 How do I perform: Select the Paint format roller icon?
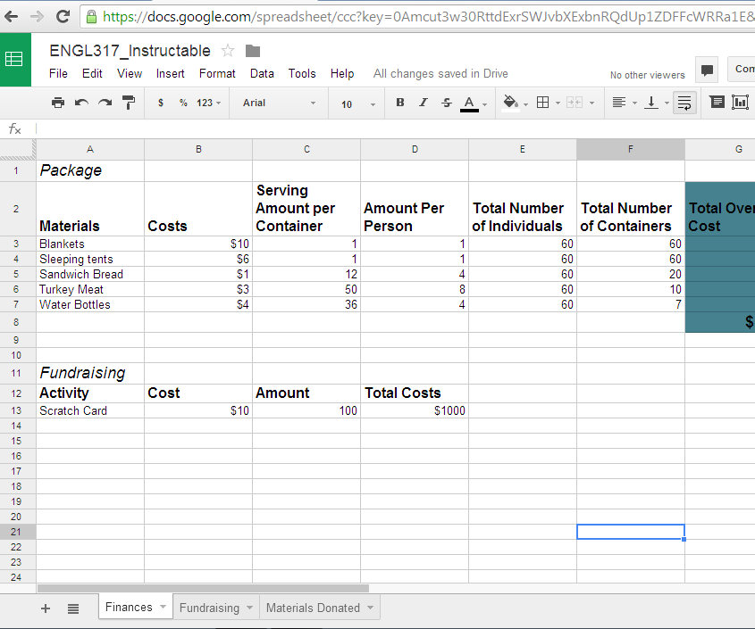pyautogui.click(x=129, y=103)
